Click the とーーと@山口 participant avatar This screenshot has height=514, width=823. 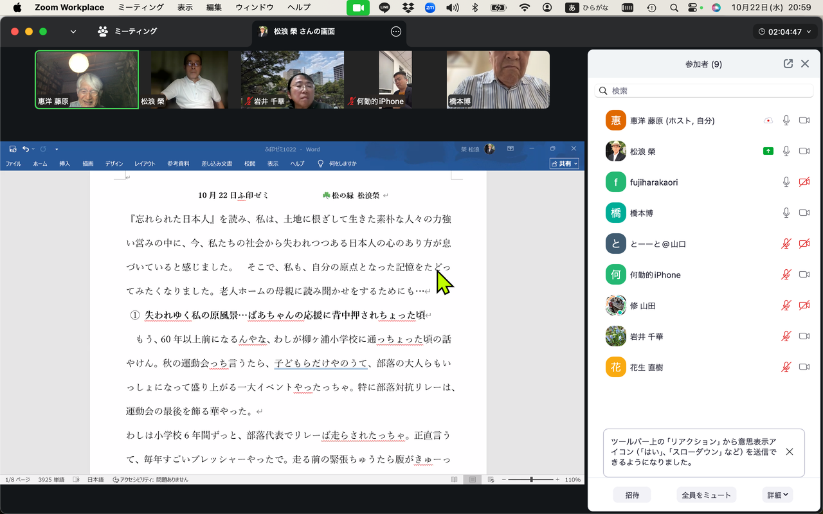616,244
